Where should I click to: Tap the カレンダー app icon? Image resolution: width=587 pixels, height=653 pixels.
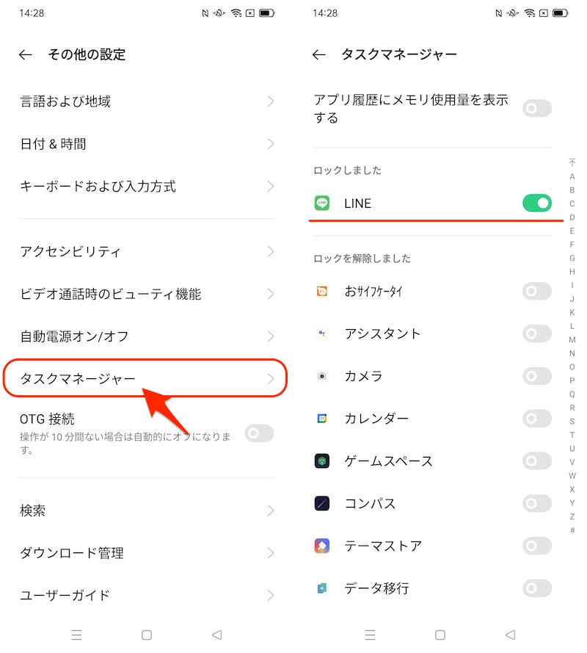pos(321,419)
